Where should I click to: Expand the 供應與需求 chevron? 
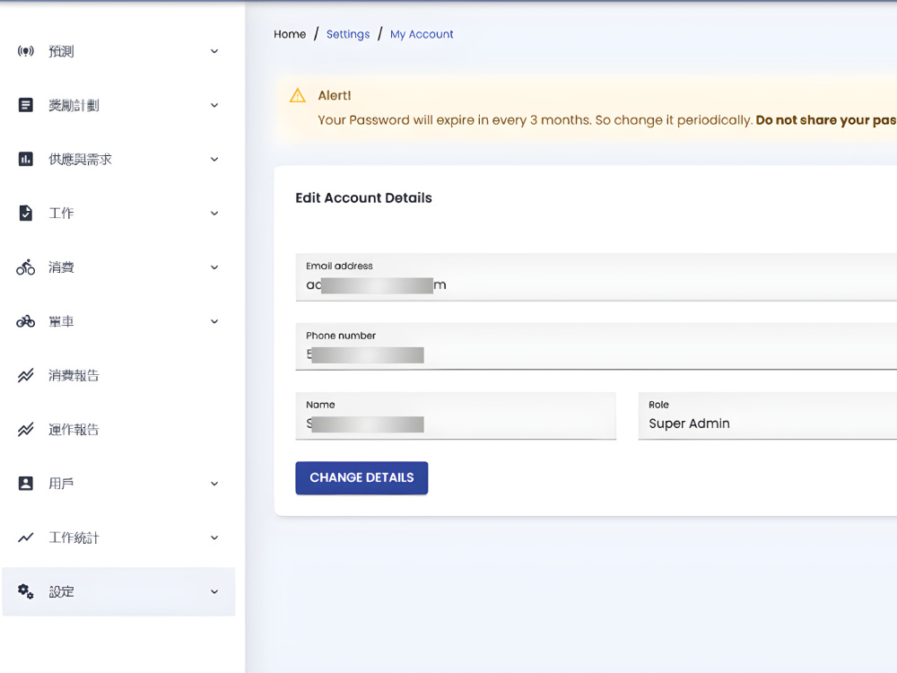214,159
